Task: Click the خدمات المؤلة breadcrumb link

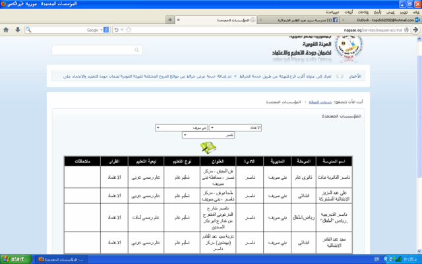Action: coord(320,102)
